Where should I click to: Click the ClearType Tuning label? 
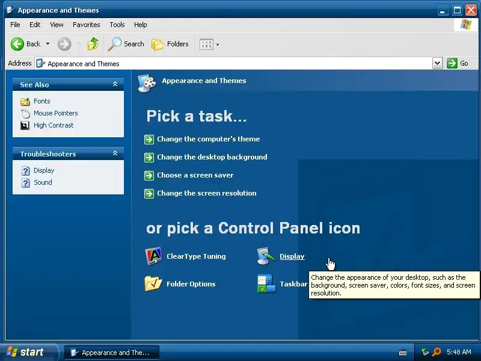(196, 256)
